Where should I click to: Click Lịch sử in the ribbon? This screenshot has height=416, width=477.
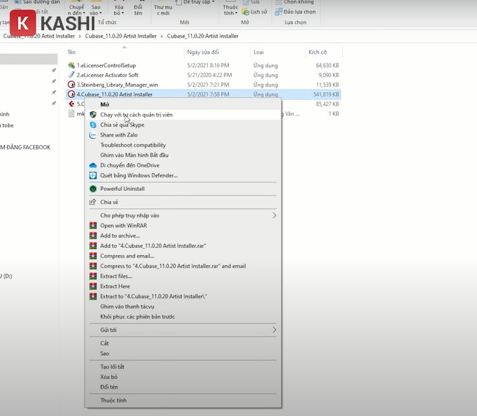(x=255, y=12)
